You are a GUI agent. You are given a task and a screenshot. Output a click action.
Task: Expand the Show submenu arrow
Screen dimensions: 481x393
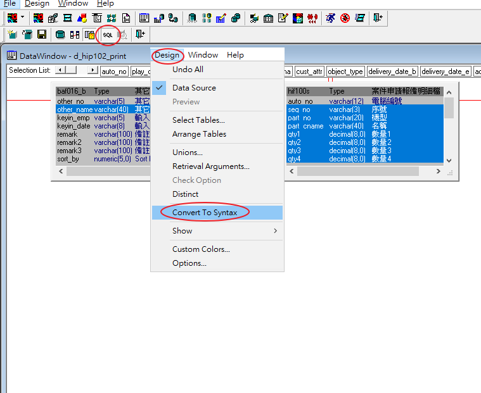click(275, 230)
